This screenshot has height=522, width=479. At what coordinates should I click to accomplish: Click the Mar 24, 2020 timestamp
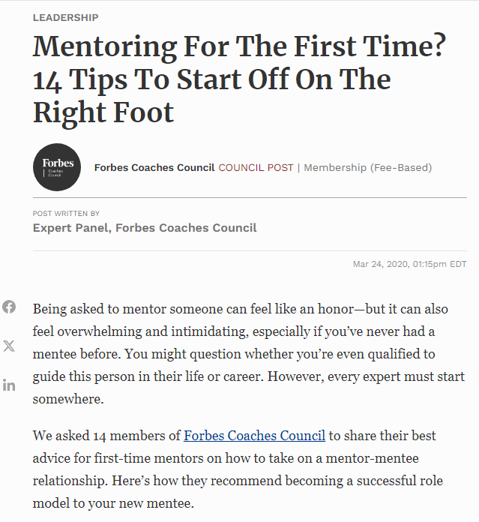(410, 264)
